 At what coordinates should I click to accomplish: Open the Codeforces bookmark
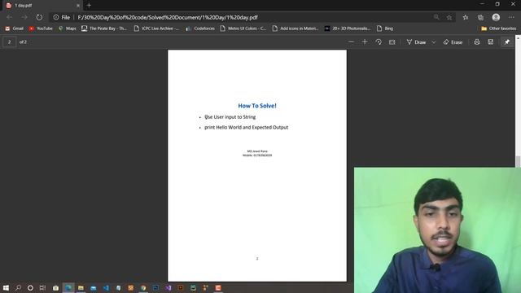coord(200,28)
